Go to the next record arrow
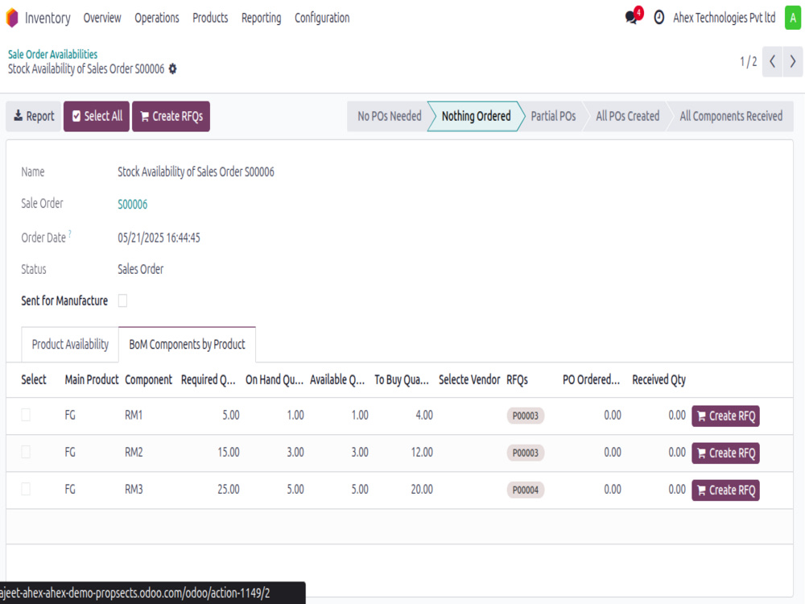 pos(793,62)
